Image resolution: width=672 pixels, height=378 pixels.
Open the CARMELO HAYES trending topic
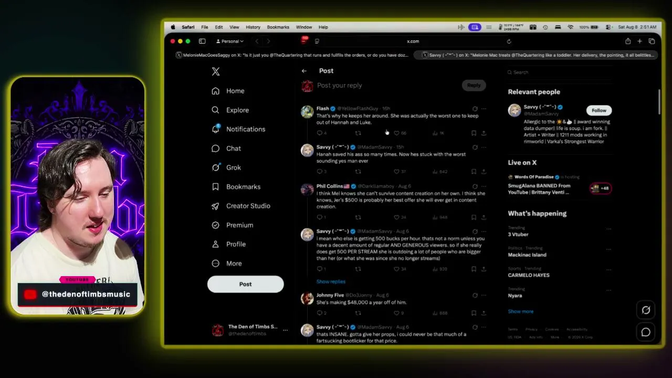coord(529,275)
